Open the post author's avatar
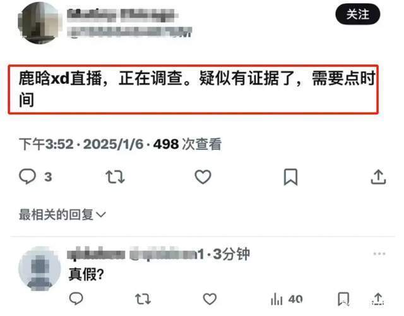The height and width of the screenshot is (316, 404). [x=40, y=23]
